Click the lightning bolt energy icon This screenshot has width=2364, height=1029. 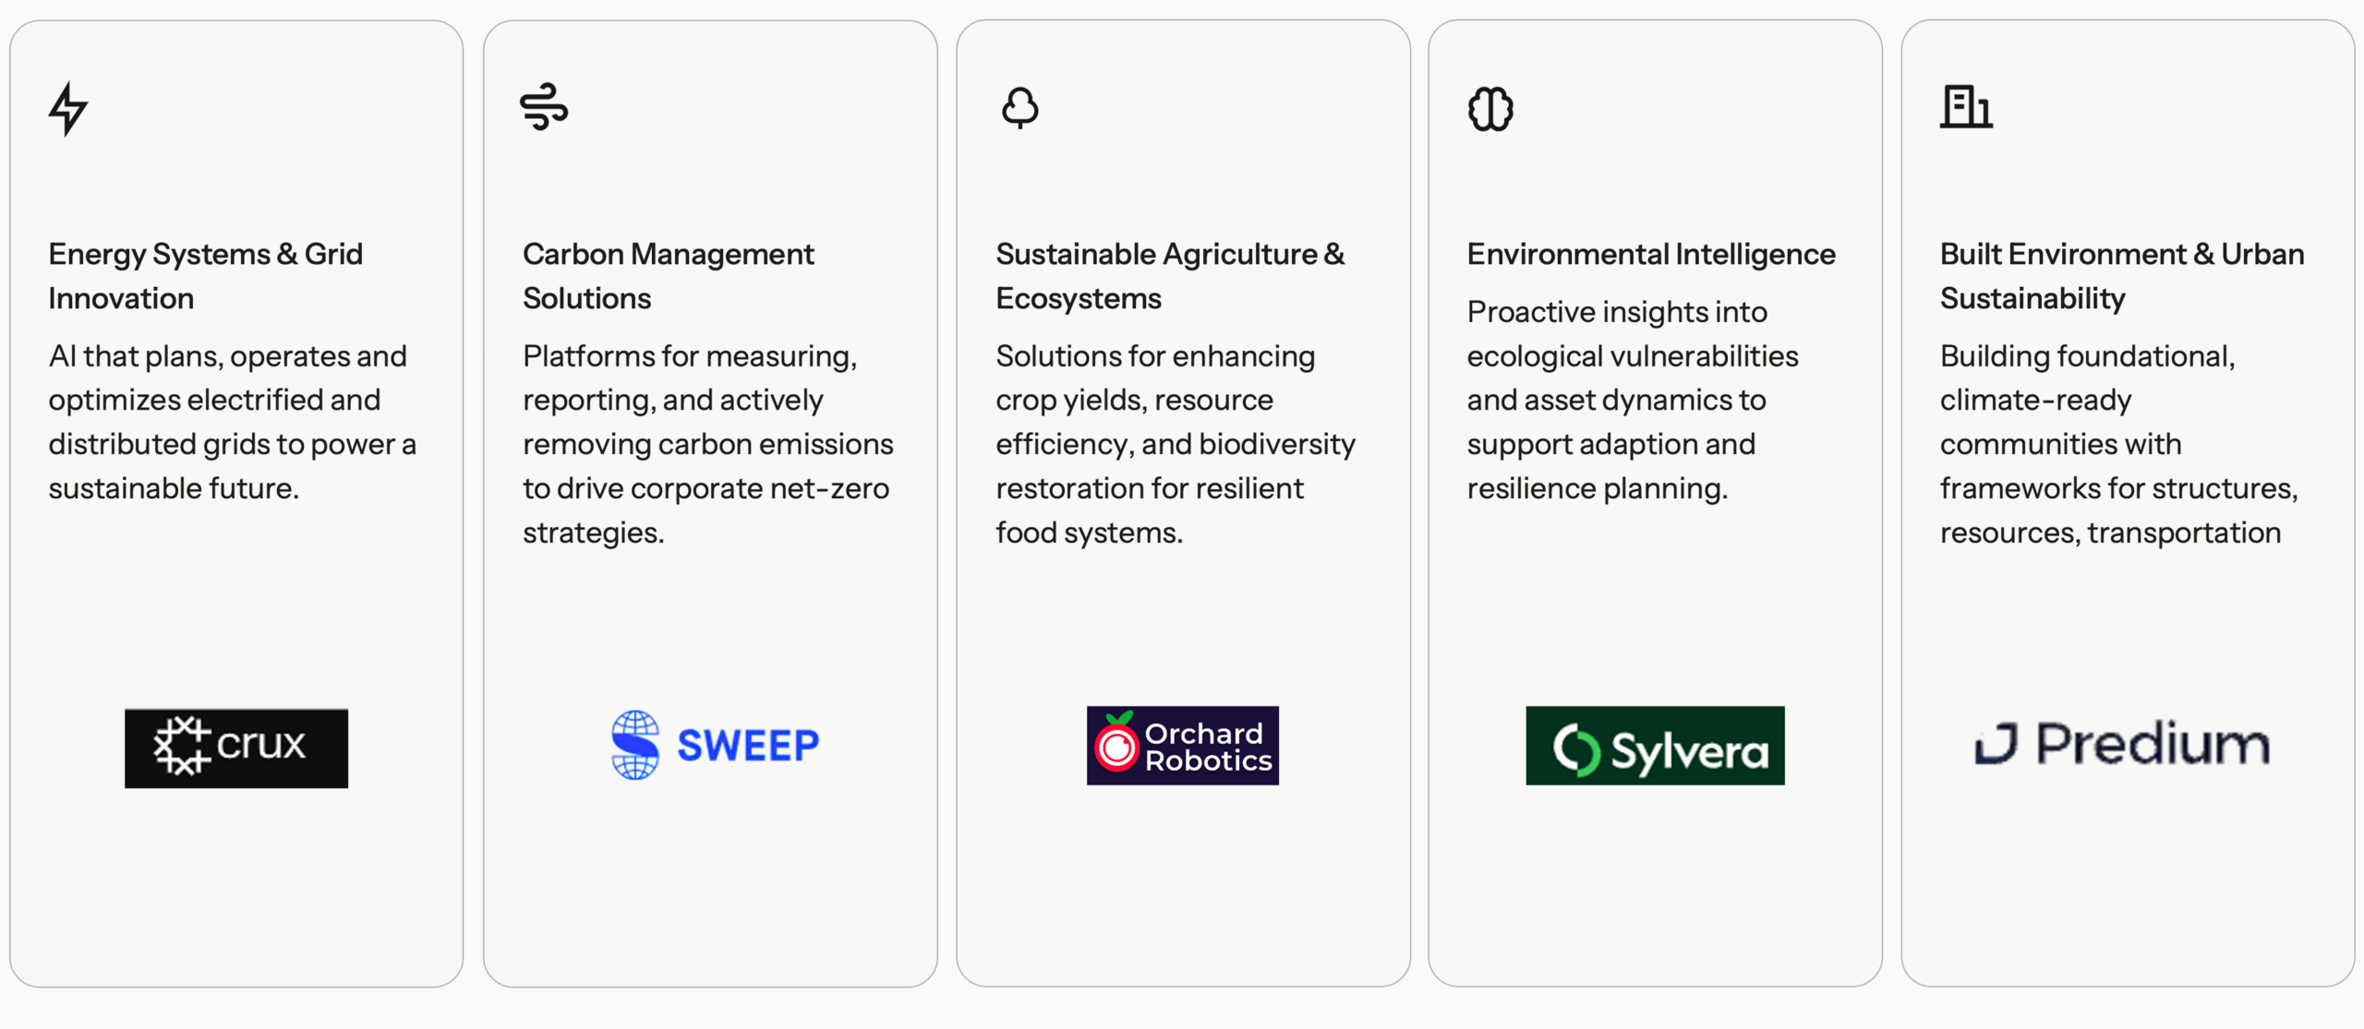(x=68, y=109)
